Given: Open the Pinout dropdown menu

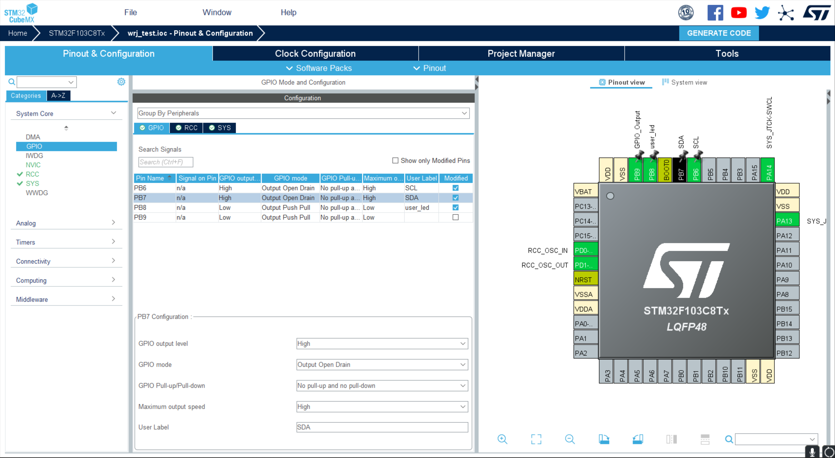Looking at the screenshot, I should (430, 68).
